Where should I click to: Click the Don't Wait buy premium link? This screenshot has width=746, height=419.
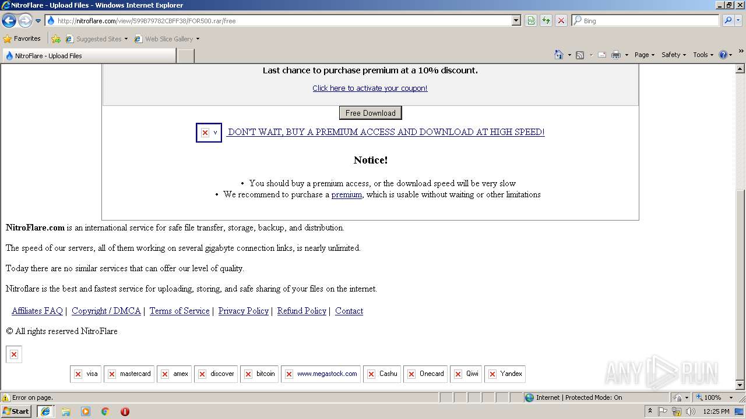(x=386, y=132)
